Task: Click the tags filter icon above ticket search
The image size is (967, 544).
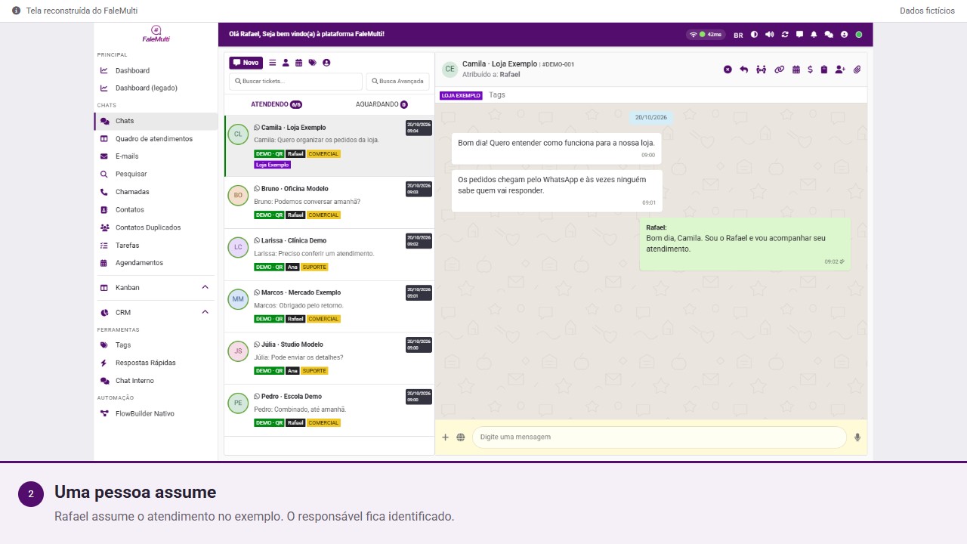Action: pyautogui.click(x=312, y=63)
